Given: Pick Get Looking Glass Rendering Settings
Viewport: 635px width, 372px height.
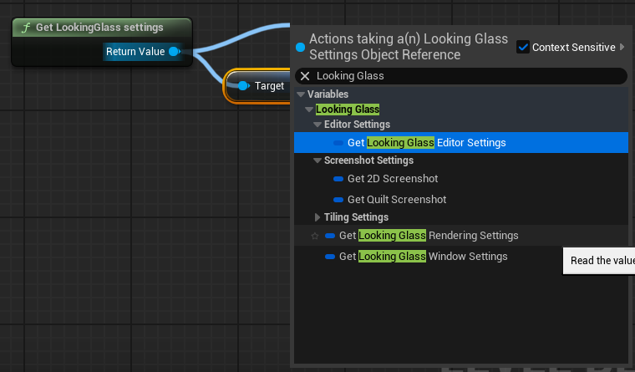Looking at the screenshot, I should pyautogui.click(x=429, y=236).
